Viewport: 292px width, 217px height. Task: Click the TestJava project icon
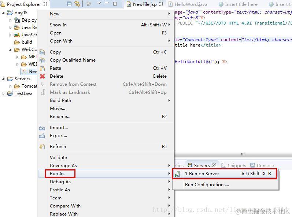pos(10,93)
